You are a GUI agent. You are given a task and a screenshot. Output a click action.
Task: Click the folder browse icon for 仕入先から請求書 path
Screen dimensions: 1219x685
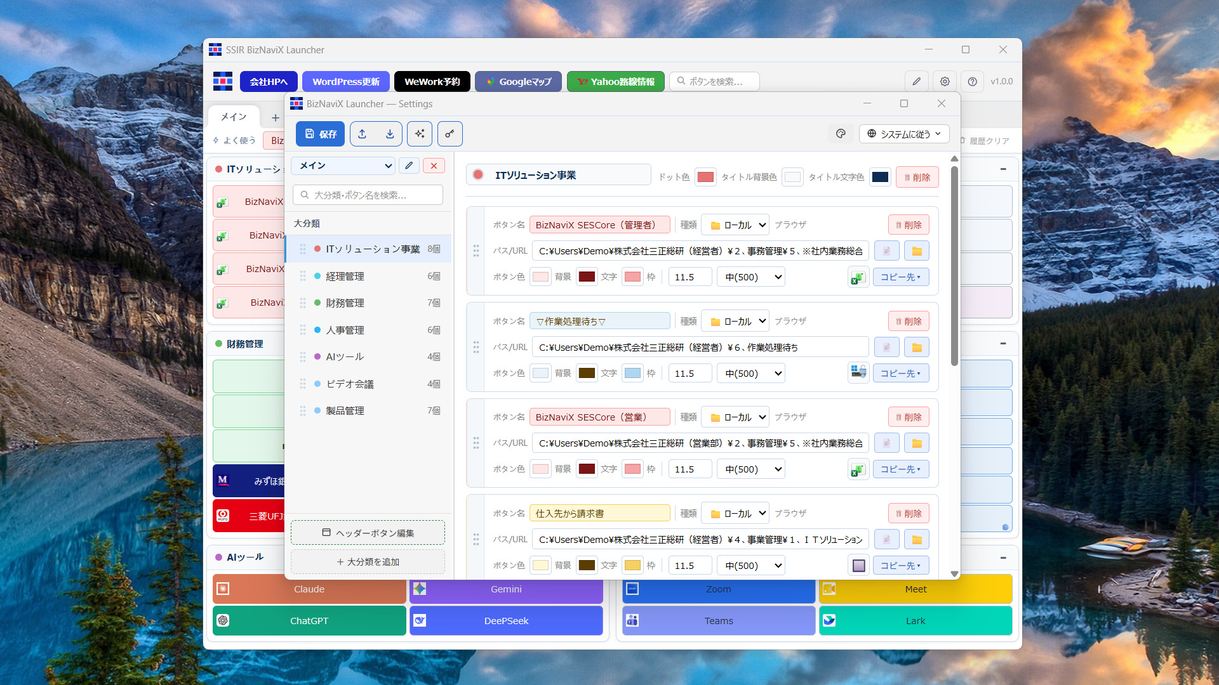(x=917, y=540)
